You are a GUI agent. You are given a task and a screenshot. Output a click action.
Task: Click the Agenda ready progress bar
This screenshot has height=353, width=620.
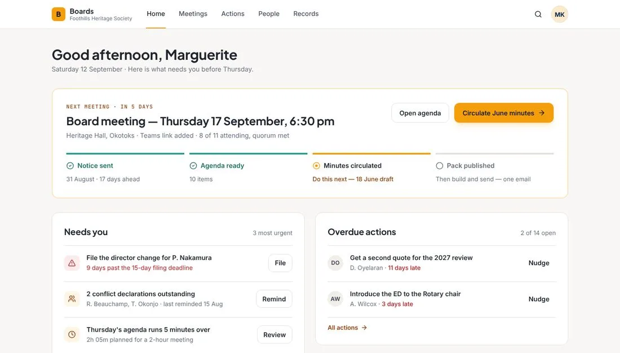pos(249,153)
